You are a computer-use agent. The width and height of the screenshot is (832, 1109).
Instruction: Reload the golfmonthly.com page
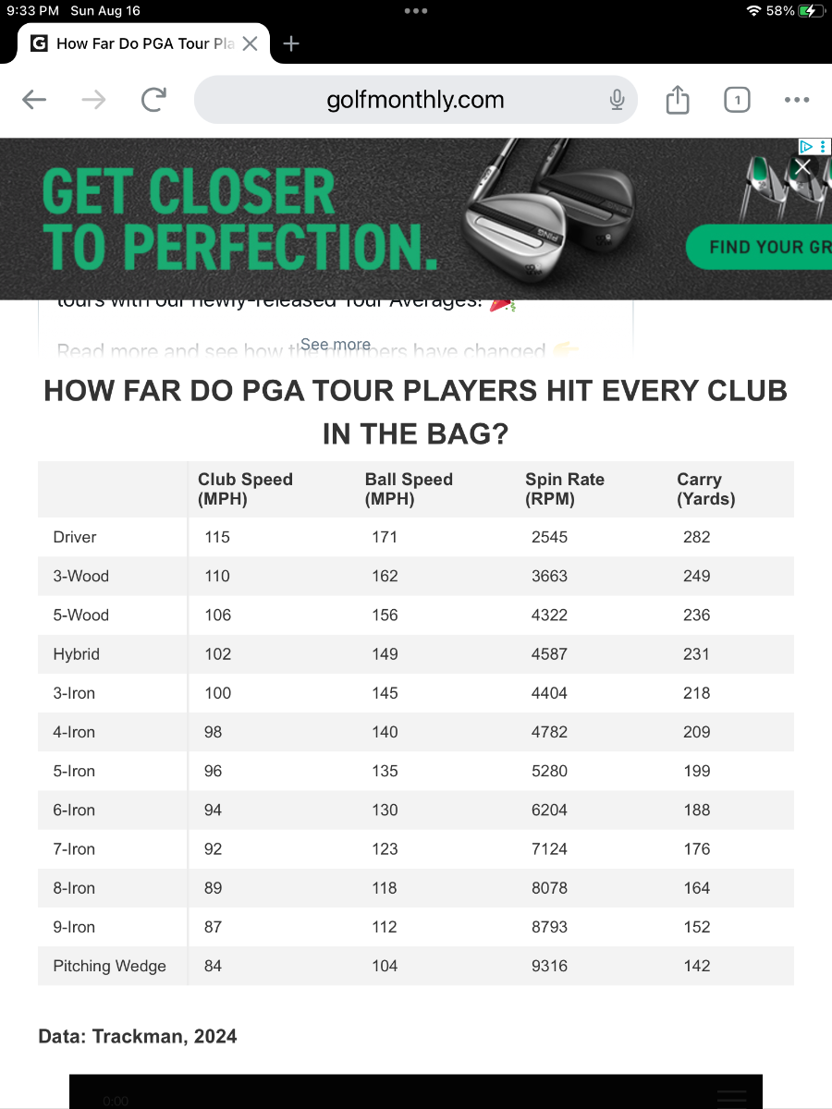pyautogui.click(x=153, y=100)
